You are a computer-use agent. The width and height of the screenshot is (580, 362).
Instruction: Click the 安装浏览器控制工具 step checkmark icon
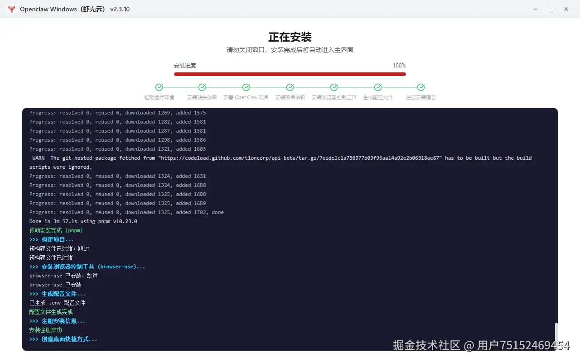point(334,87)
